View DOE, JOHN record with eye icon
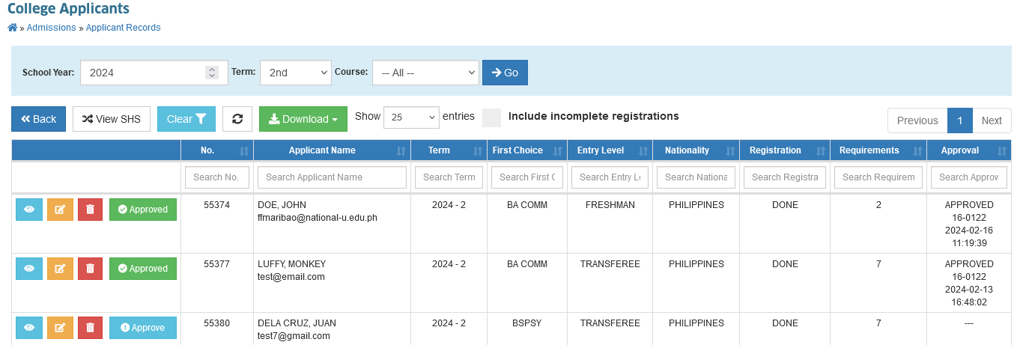1023x345 pixels. [29, 210]
